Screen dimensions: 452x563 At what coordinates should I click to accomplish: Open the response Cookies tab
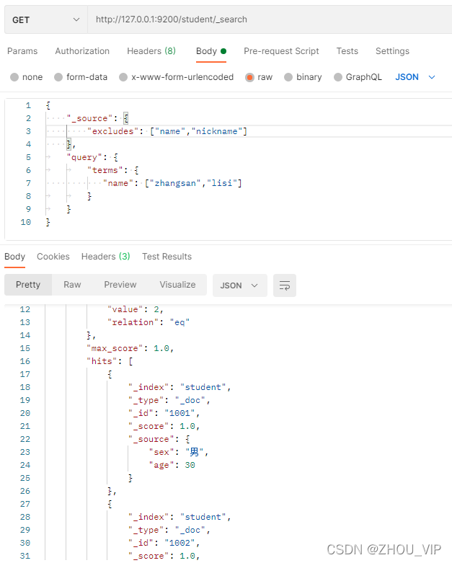(x=53, y=257)
